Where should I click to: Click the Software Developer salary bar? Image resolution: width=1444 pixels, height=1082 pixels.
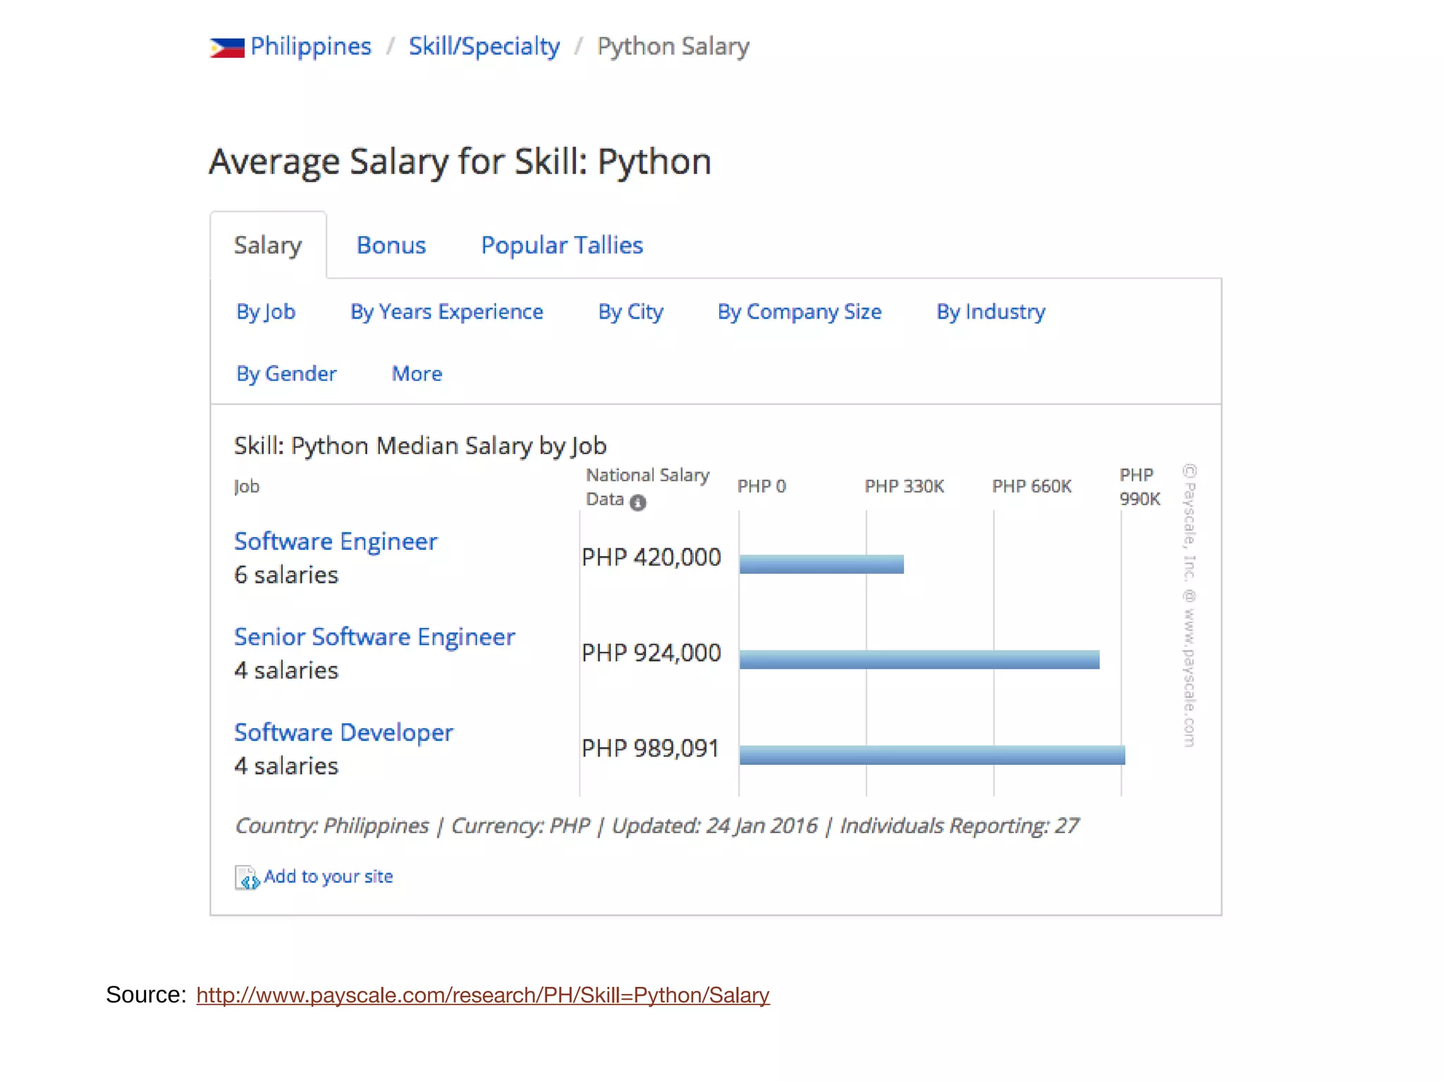[932, 755]
